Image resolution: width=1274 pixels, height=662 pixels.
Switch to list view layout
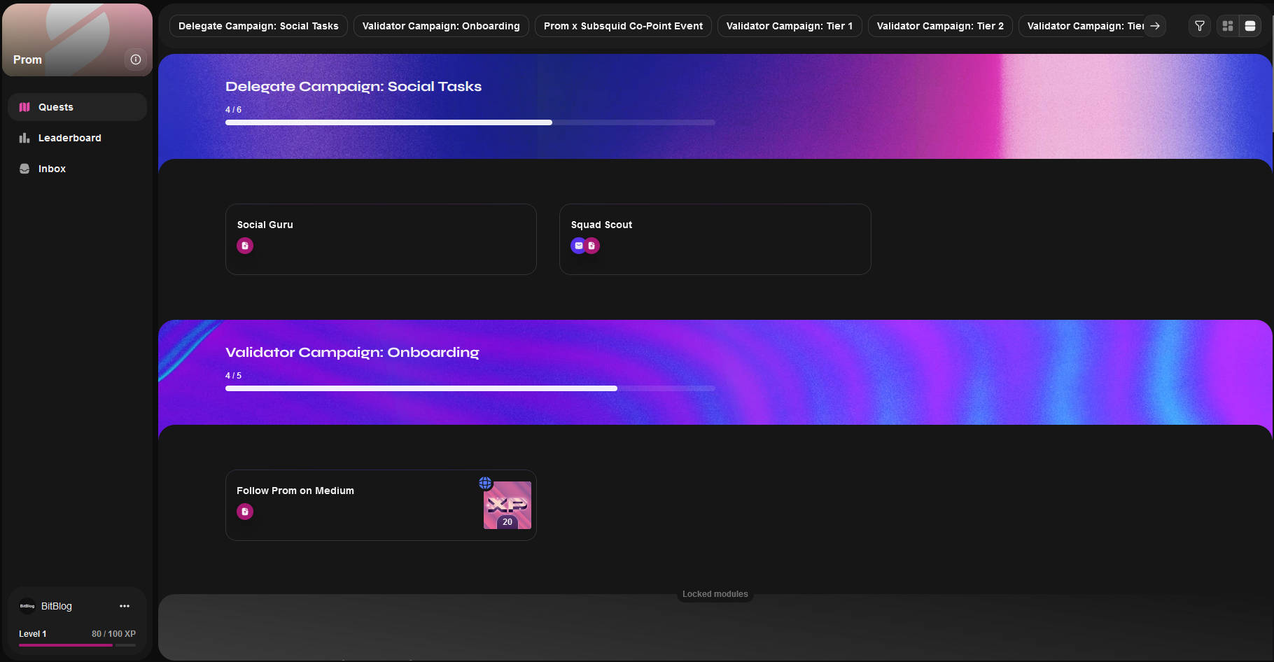1249,26
